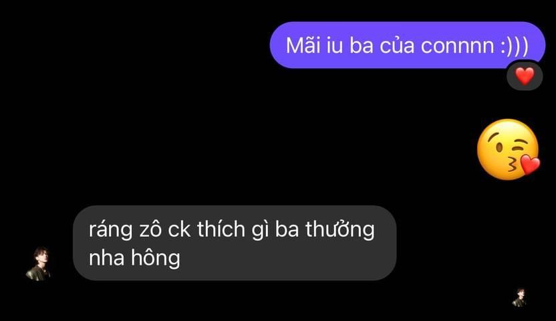View who reacted with the heart
Viewport: 556px width, 321px height.
[525, 76]
